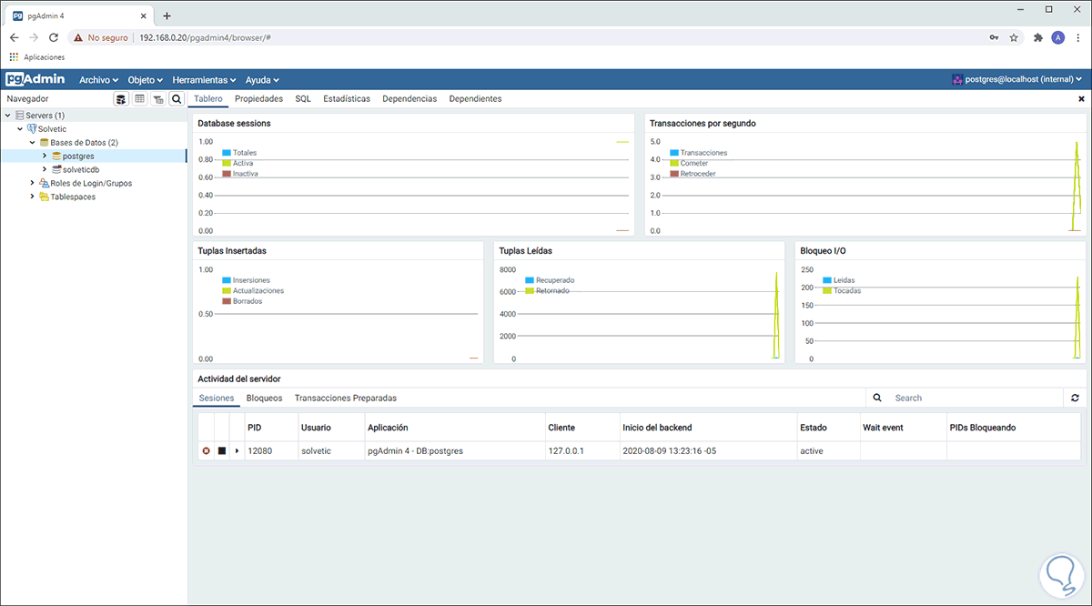This screenshot has height=606, width=1092.
Task: Select the postgres database in the tree
Action: [x=80, y=156]
